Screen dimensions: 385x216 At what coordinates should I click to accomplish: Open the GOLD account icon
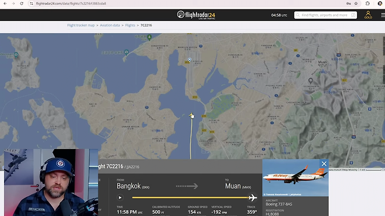coord(368,15)
